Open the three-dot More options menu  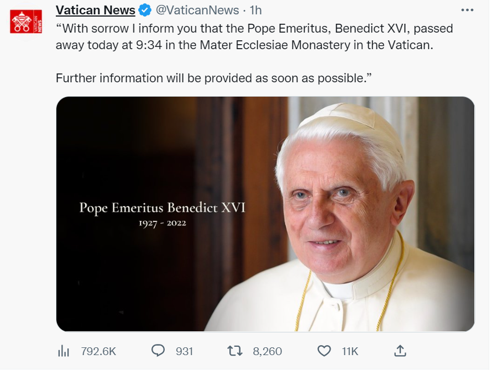[467, 10]
